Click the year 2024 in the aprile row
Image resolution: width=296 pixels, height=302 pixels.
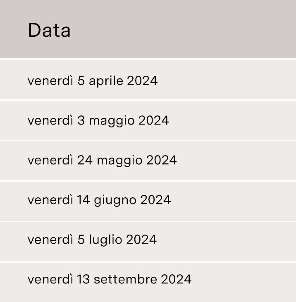[142, 81]
